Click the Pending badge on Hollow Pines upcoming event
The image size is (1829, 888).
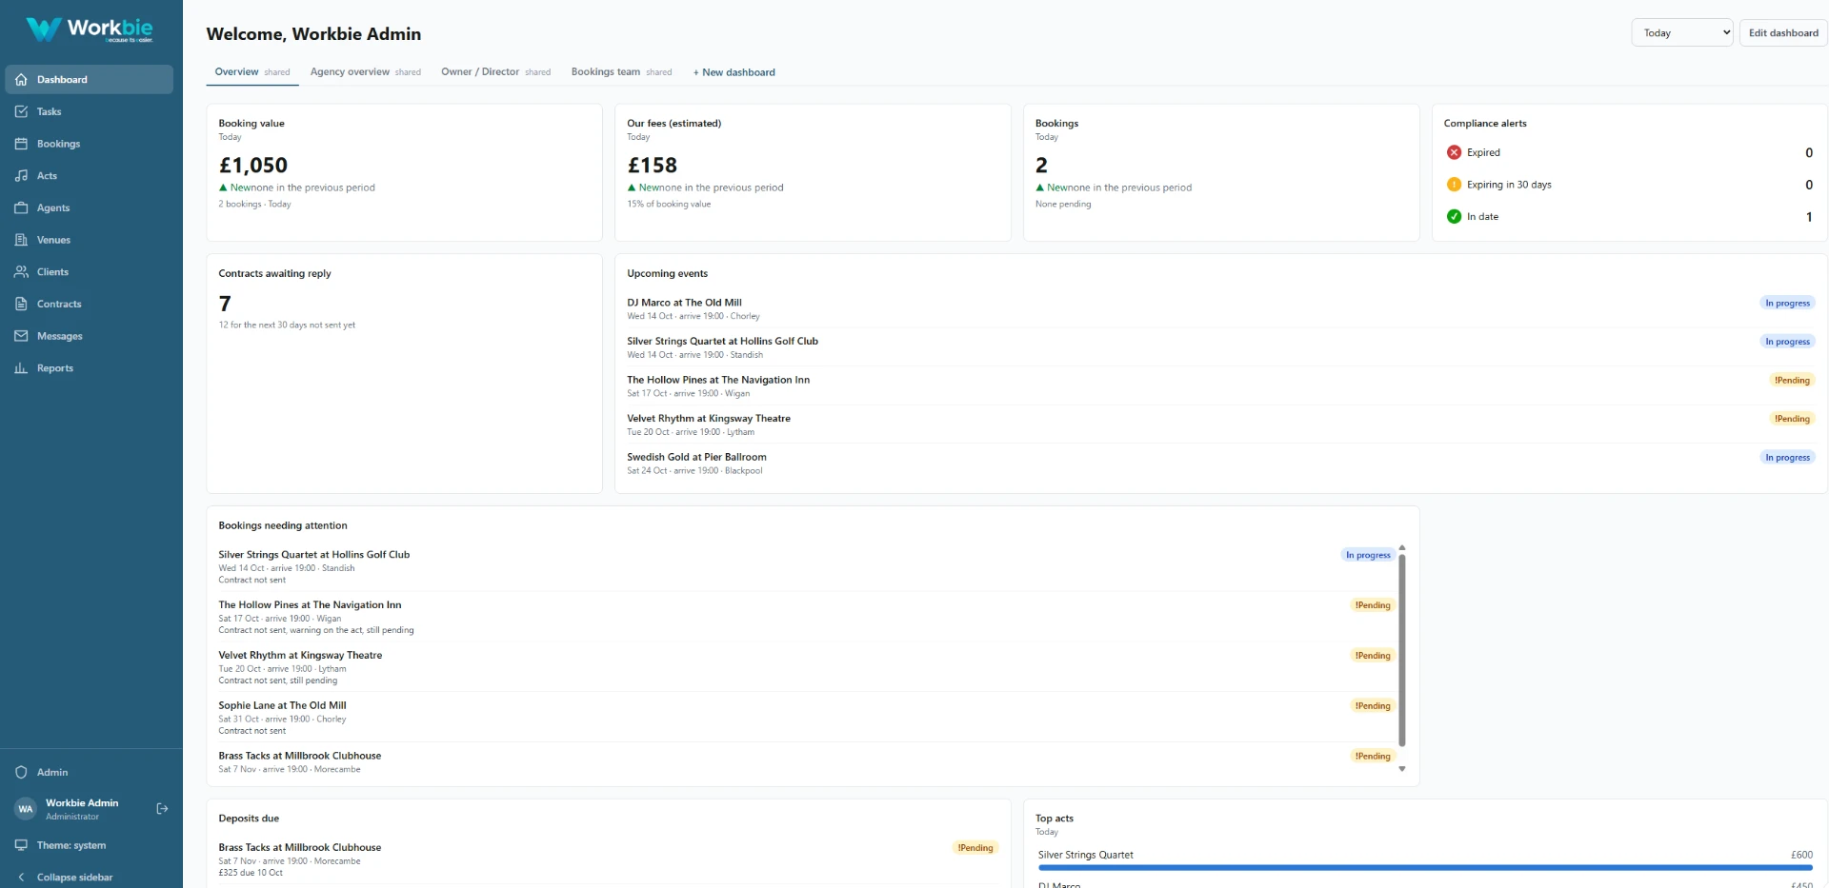click(1792, 380)
